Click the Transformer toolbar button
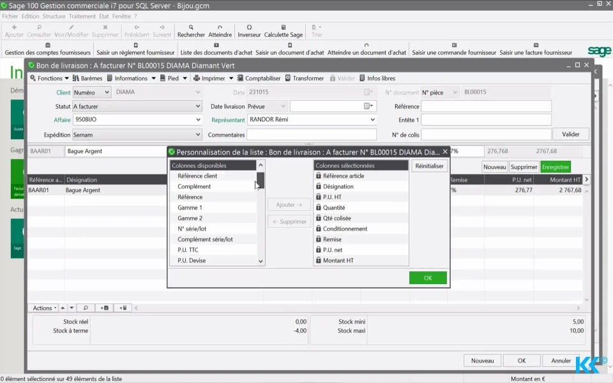The height and width of the screenshot is (383, 613). point(305,78)
